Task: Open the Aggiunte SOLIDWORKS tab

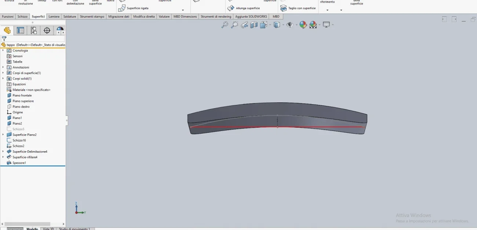Action: pyautogui.click(x=251, y=17)
